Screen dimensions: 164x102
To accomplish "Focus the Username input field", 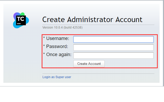I will click(113, 39).
